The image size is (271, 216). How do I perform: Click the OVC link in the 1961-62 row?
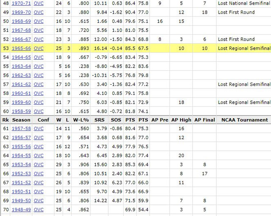click(39, 84)
